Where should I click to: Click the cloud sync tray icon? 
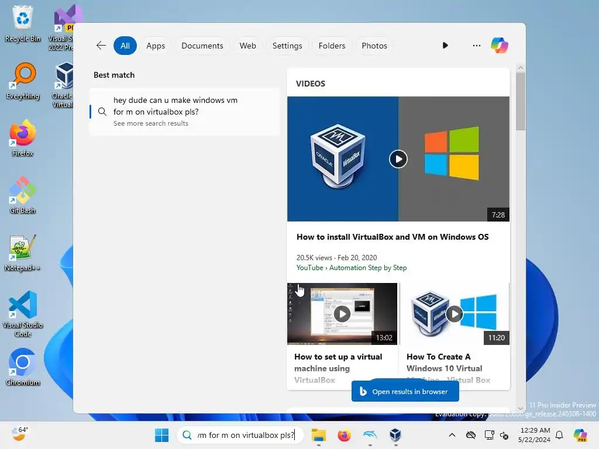(471, 435)
